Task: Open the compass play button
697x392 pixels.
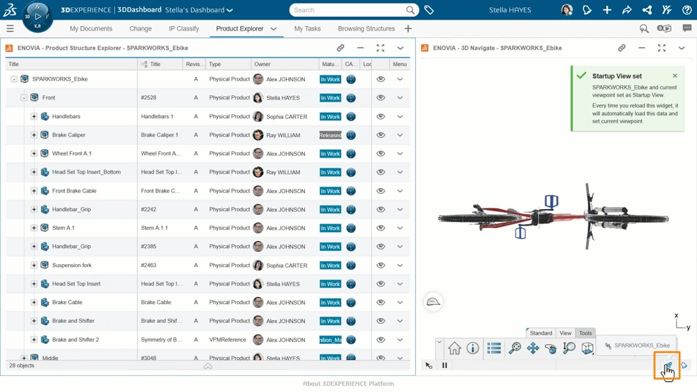Action: pos(37,17)
